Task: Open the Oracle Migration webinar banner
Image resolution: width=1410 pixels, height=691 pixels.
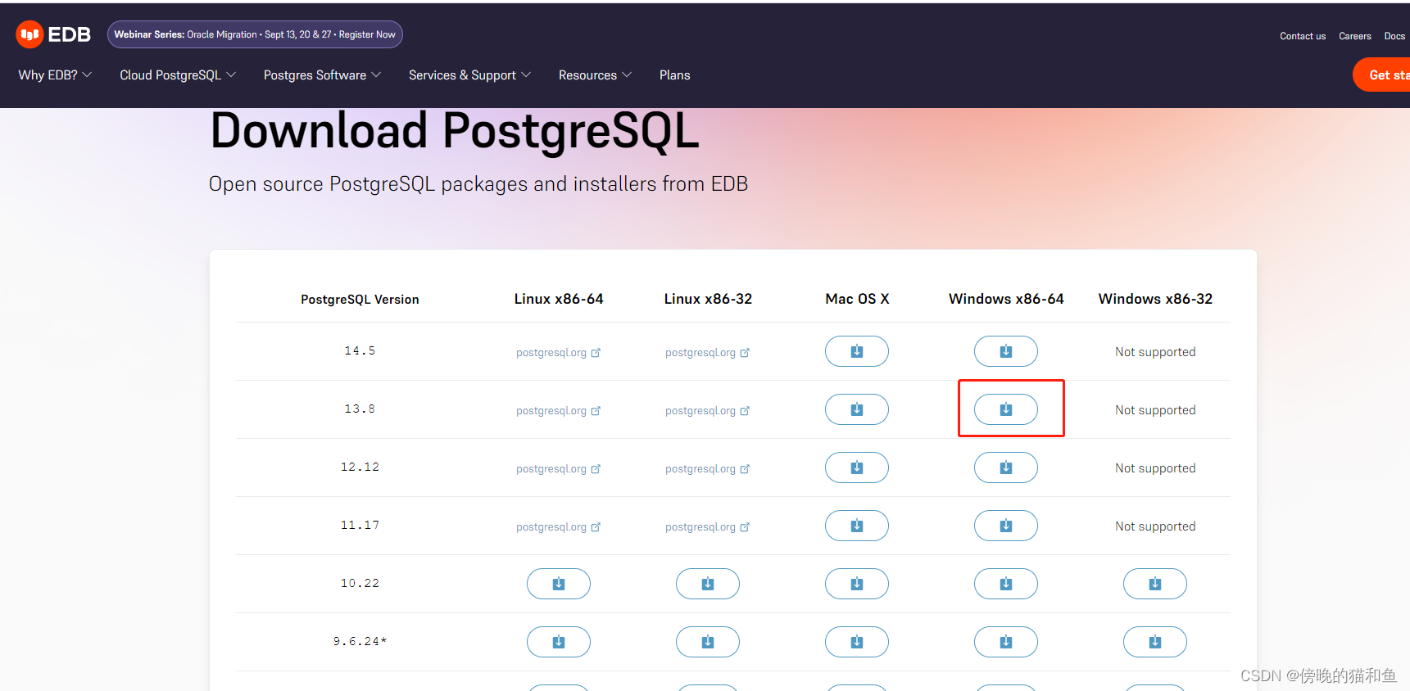Action: click(x=255, y=34)
